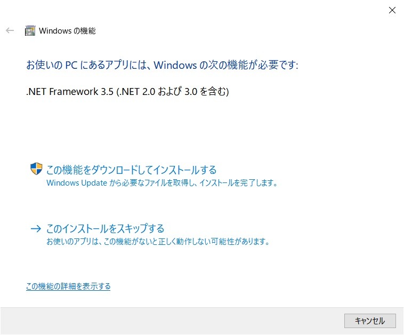Click the blue heading about required Windows features

click(x=162, y=65)
